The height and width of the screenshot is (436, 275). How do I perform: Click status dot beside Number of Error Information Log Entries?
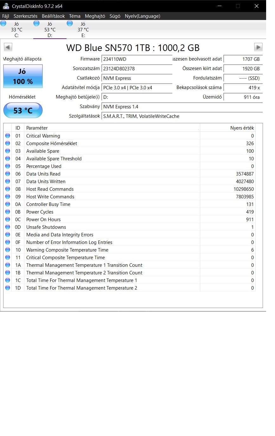(x=8, y=242)
